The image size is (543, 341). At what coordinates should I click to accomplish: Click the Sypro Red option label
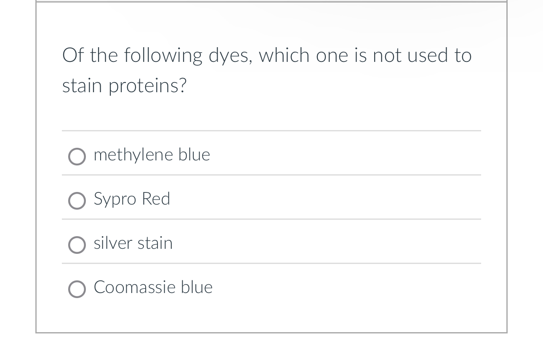point(132,199)
